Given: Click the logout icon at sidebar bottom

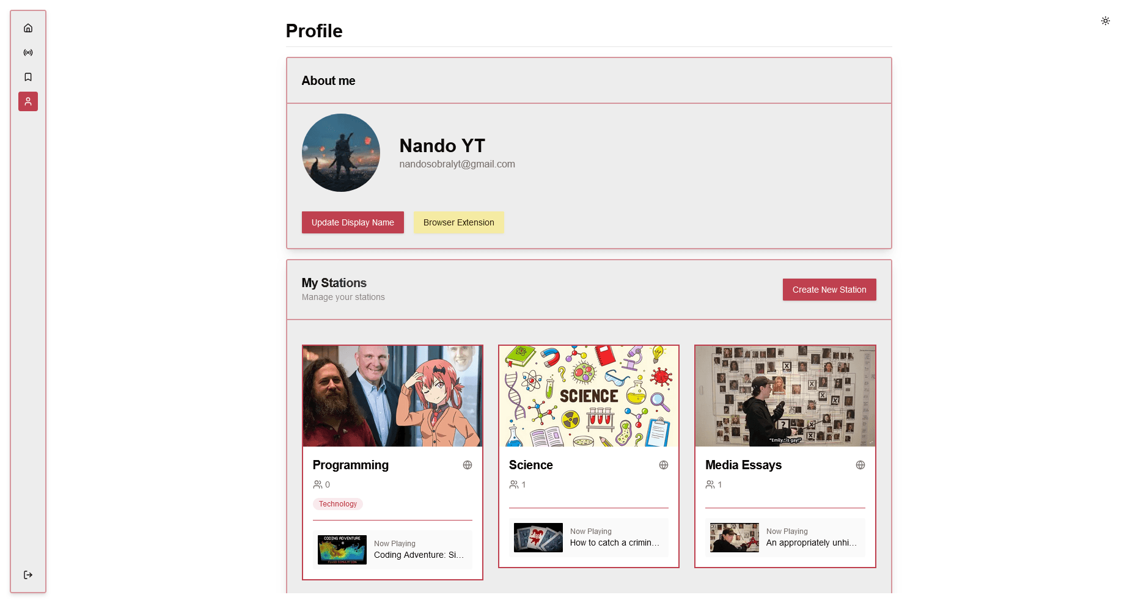Looking at the screenshot, I should coord(28,575).
